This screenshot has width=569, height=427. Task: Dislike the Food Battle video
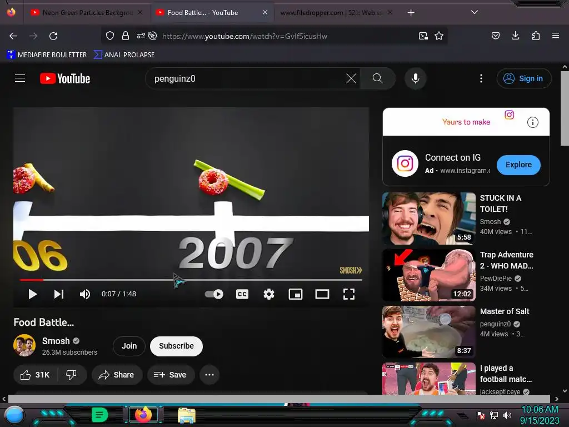click(x=72, y=375)
